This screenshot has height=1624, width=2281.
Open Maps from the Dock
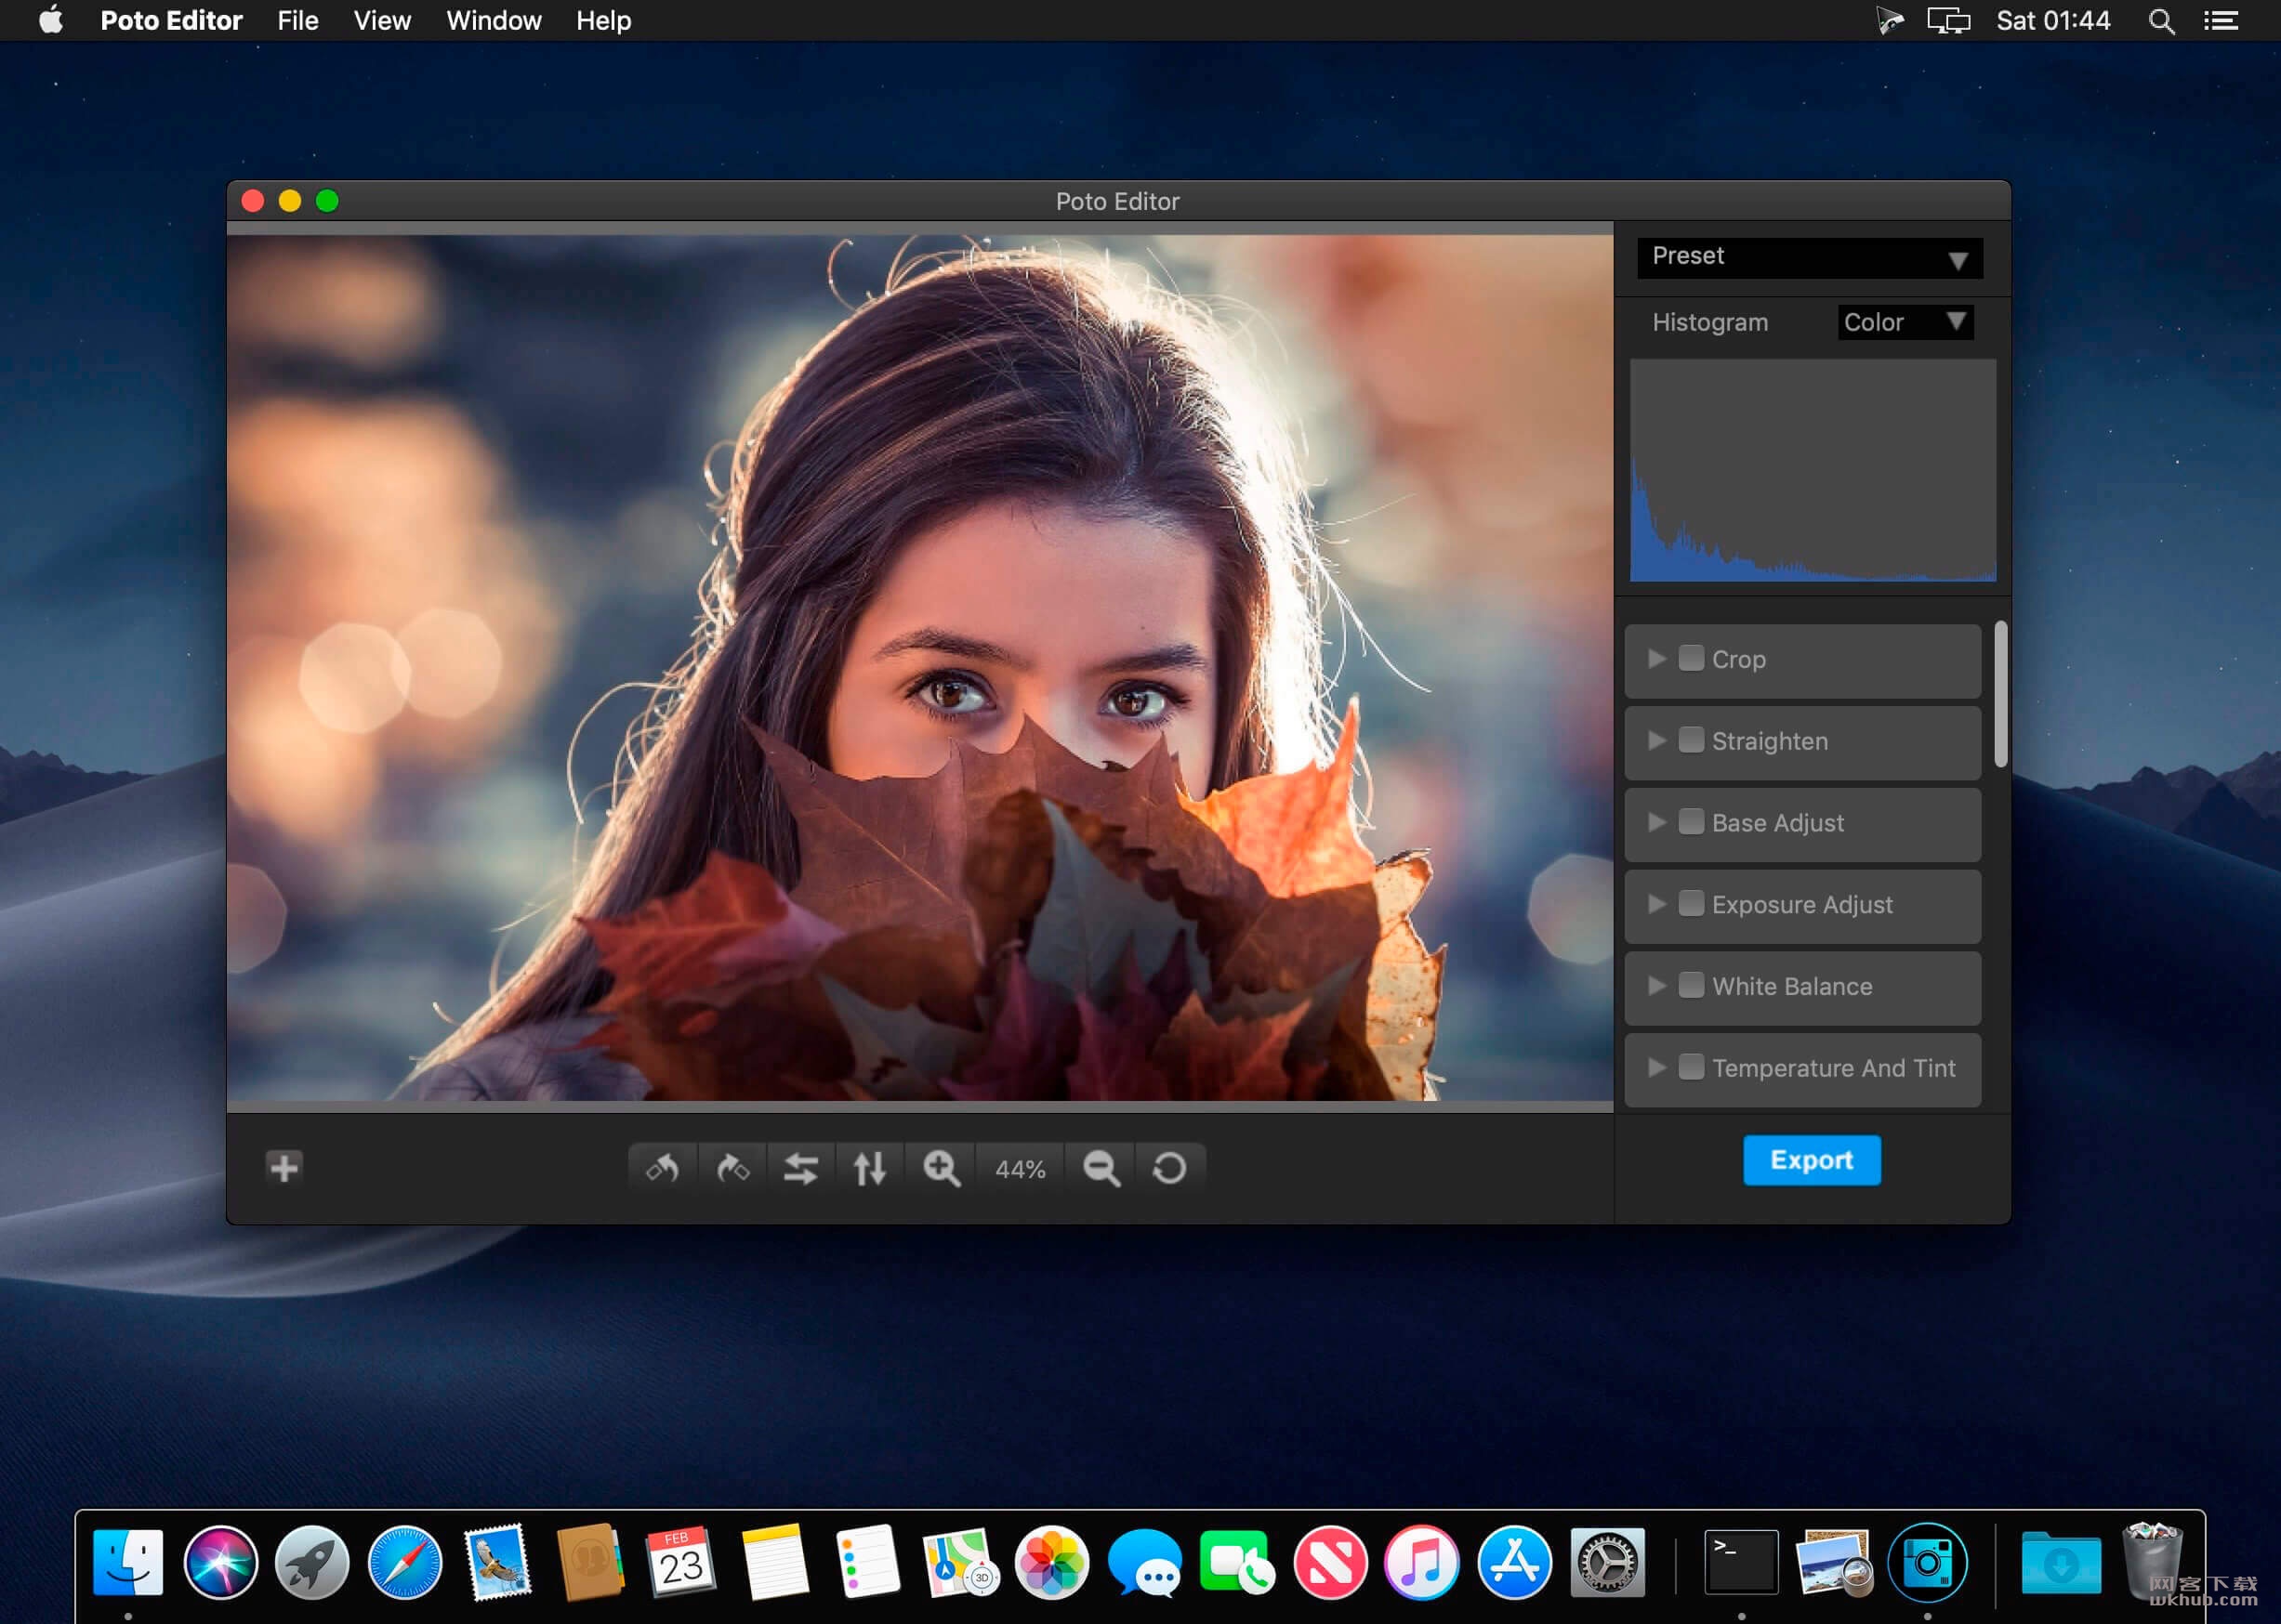(958, 1562)
